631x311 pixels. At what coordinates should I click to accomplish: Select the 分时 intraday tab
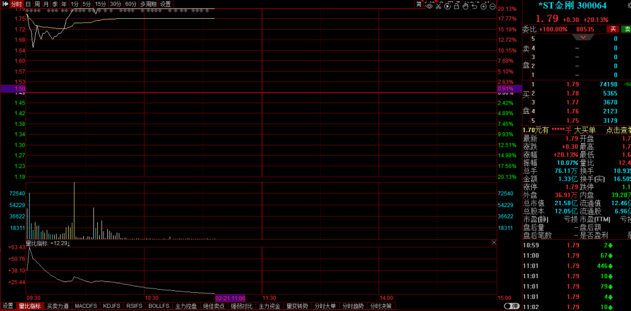coord(16,4)
